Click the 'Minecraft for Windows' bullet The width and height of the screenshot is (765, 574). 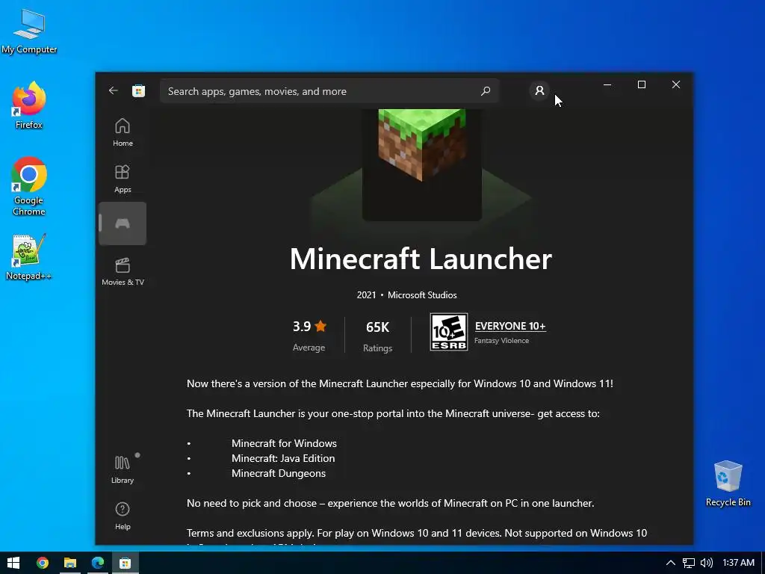284,443
